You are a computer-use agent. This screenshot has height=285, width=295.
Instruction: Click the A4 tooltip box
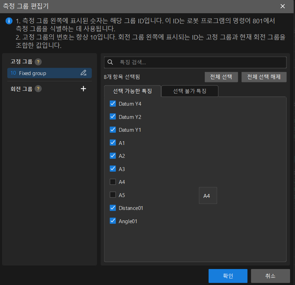click(208, 196)
